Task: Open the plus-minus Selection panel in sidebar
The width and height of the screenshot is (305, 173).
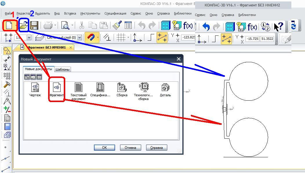Action: click(7, 110)
